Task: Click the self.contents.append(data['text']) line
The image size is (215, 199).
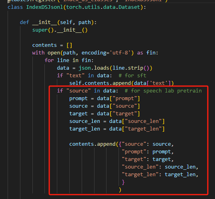Action: click(121, 83)
